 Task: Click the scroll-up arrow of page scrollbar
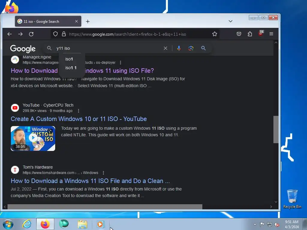(276, 43)
